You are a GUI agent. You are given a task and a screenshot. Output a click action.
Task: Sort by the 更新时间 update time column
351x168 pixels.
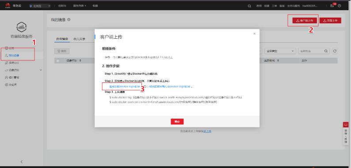pos(271,60)
